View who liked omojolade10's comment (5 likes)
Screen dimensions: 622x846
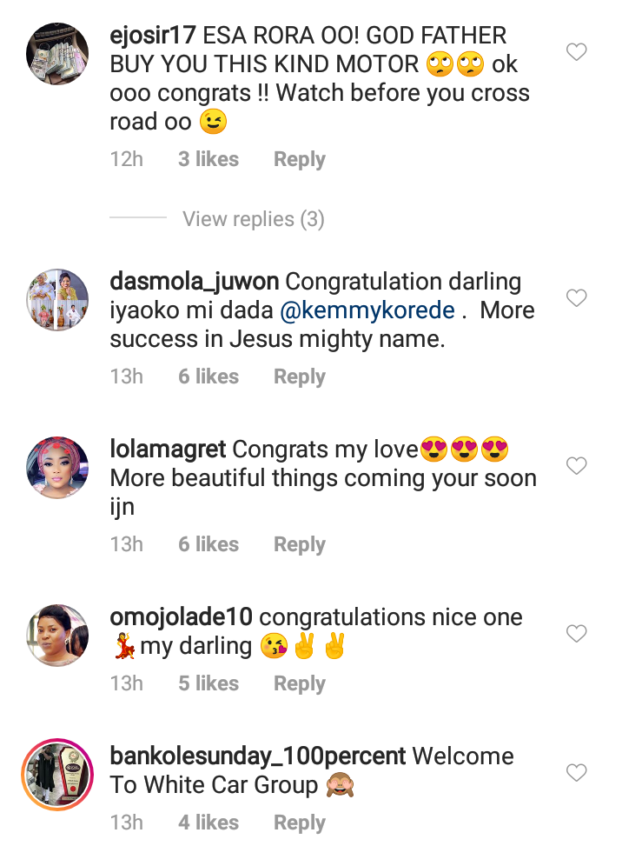[x=208, y=683]
